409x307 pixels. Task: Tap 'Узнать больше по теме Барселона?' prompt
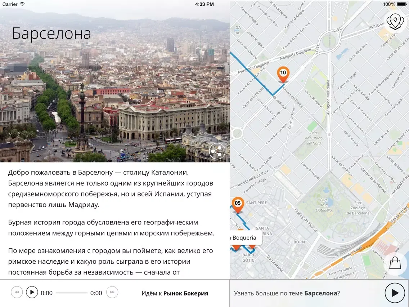(x=287, y=293)
